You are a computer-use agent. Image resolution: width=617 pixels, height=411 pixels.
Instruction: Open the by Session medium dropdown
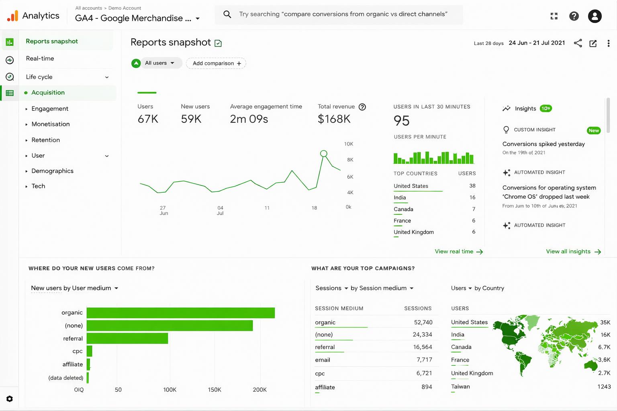[381, 288]
